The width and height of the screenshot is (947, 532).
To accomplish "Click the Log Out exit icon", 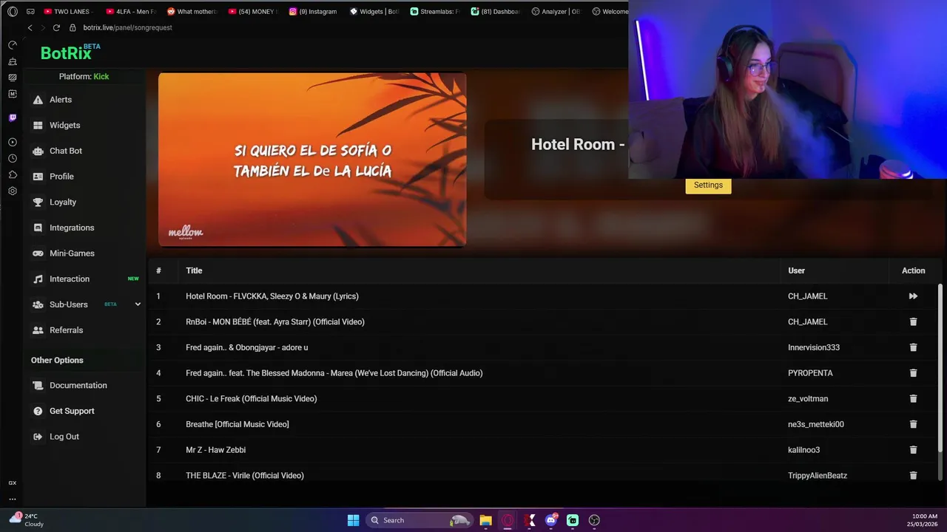I will coord(38,437).
